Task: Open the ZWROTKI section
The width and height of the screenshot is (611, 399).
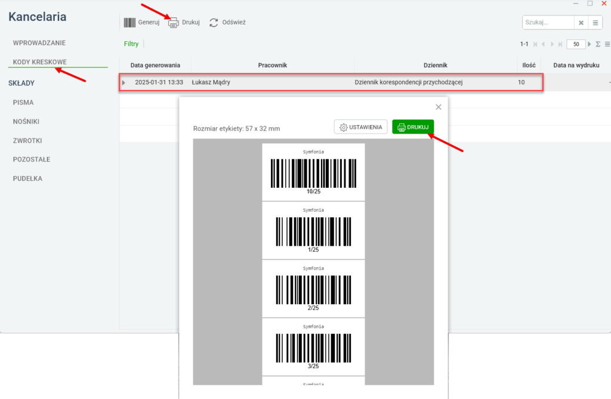Action: click(27, 141)
